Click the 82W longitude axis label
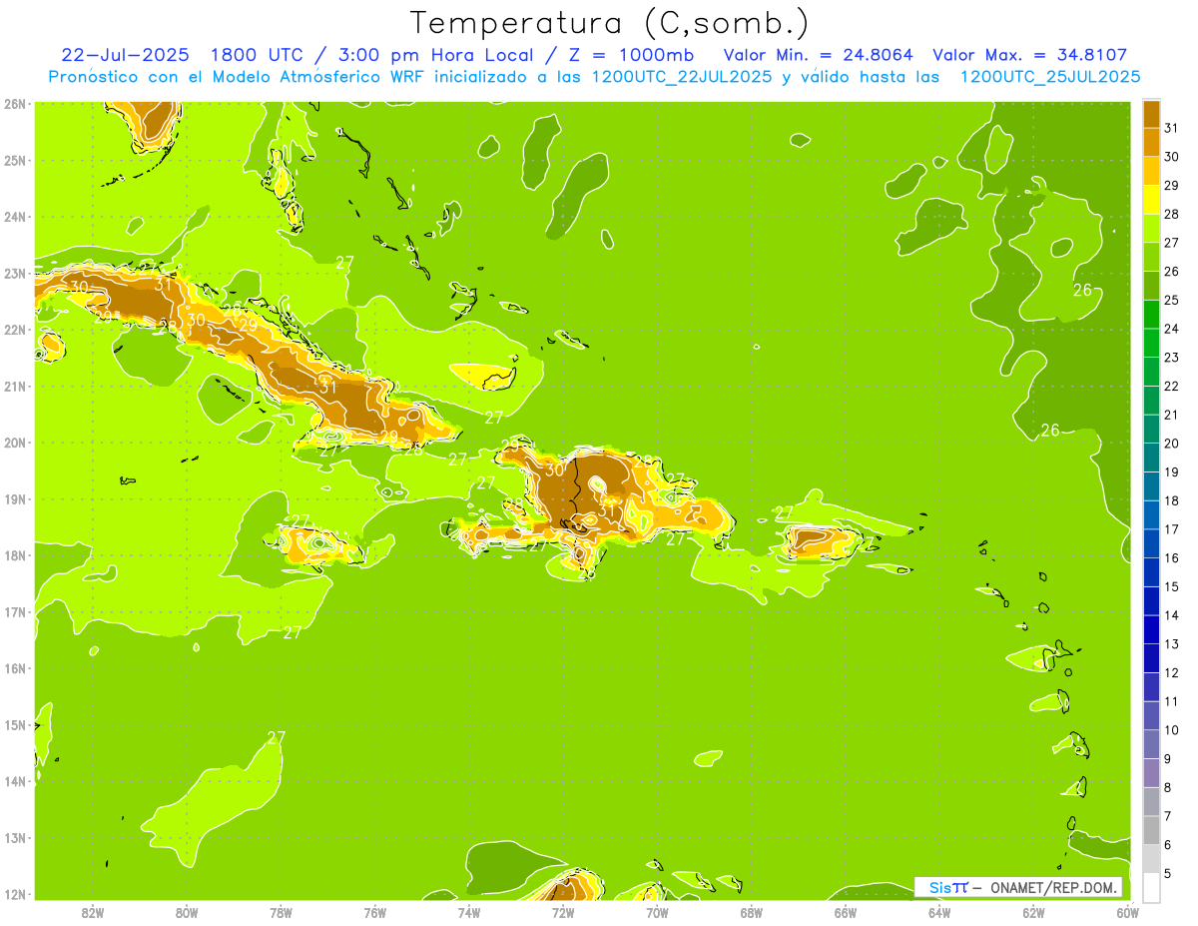Viewport: 1198px width, 926px height. point(93,912)
